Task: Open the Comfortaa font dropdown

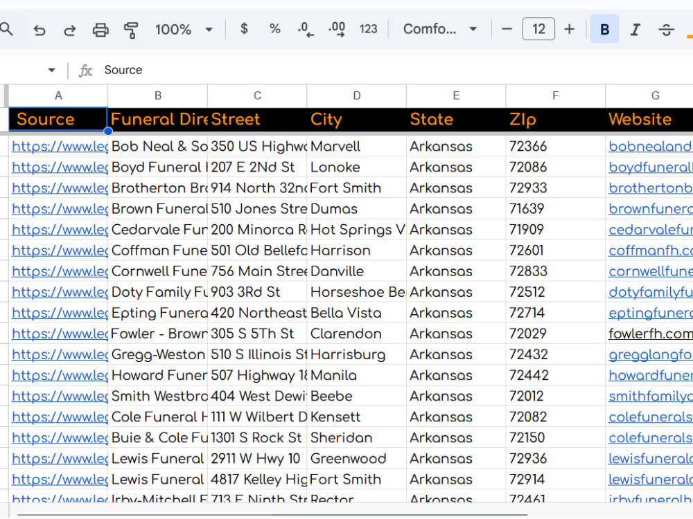Action: [440, 29]
